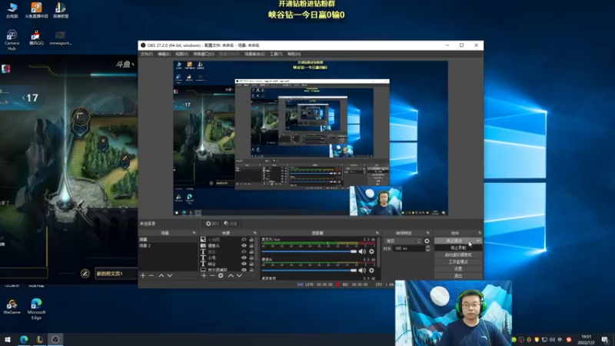Viewport: 615px width, 346px height.
Task: Toggle visibility eye for 显示器捕获 source
Action: (244, 270)
